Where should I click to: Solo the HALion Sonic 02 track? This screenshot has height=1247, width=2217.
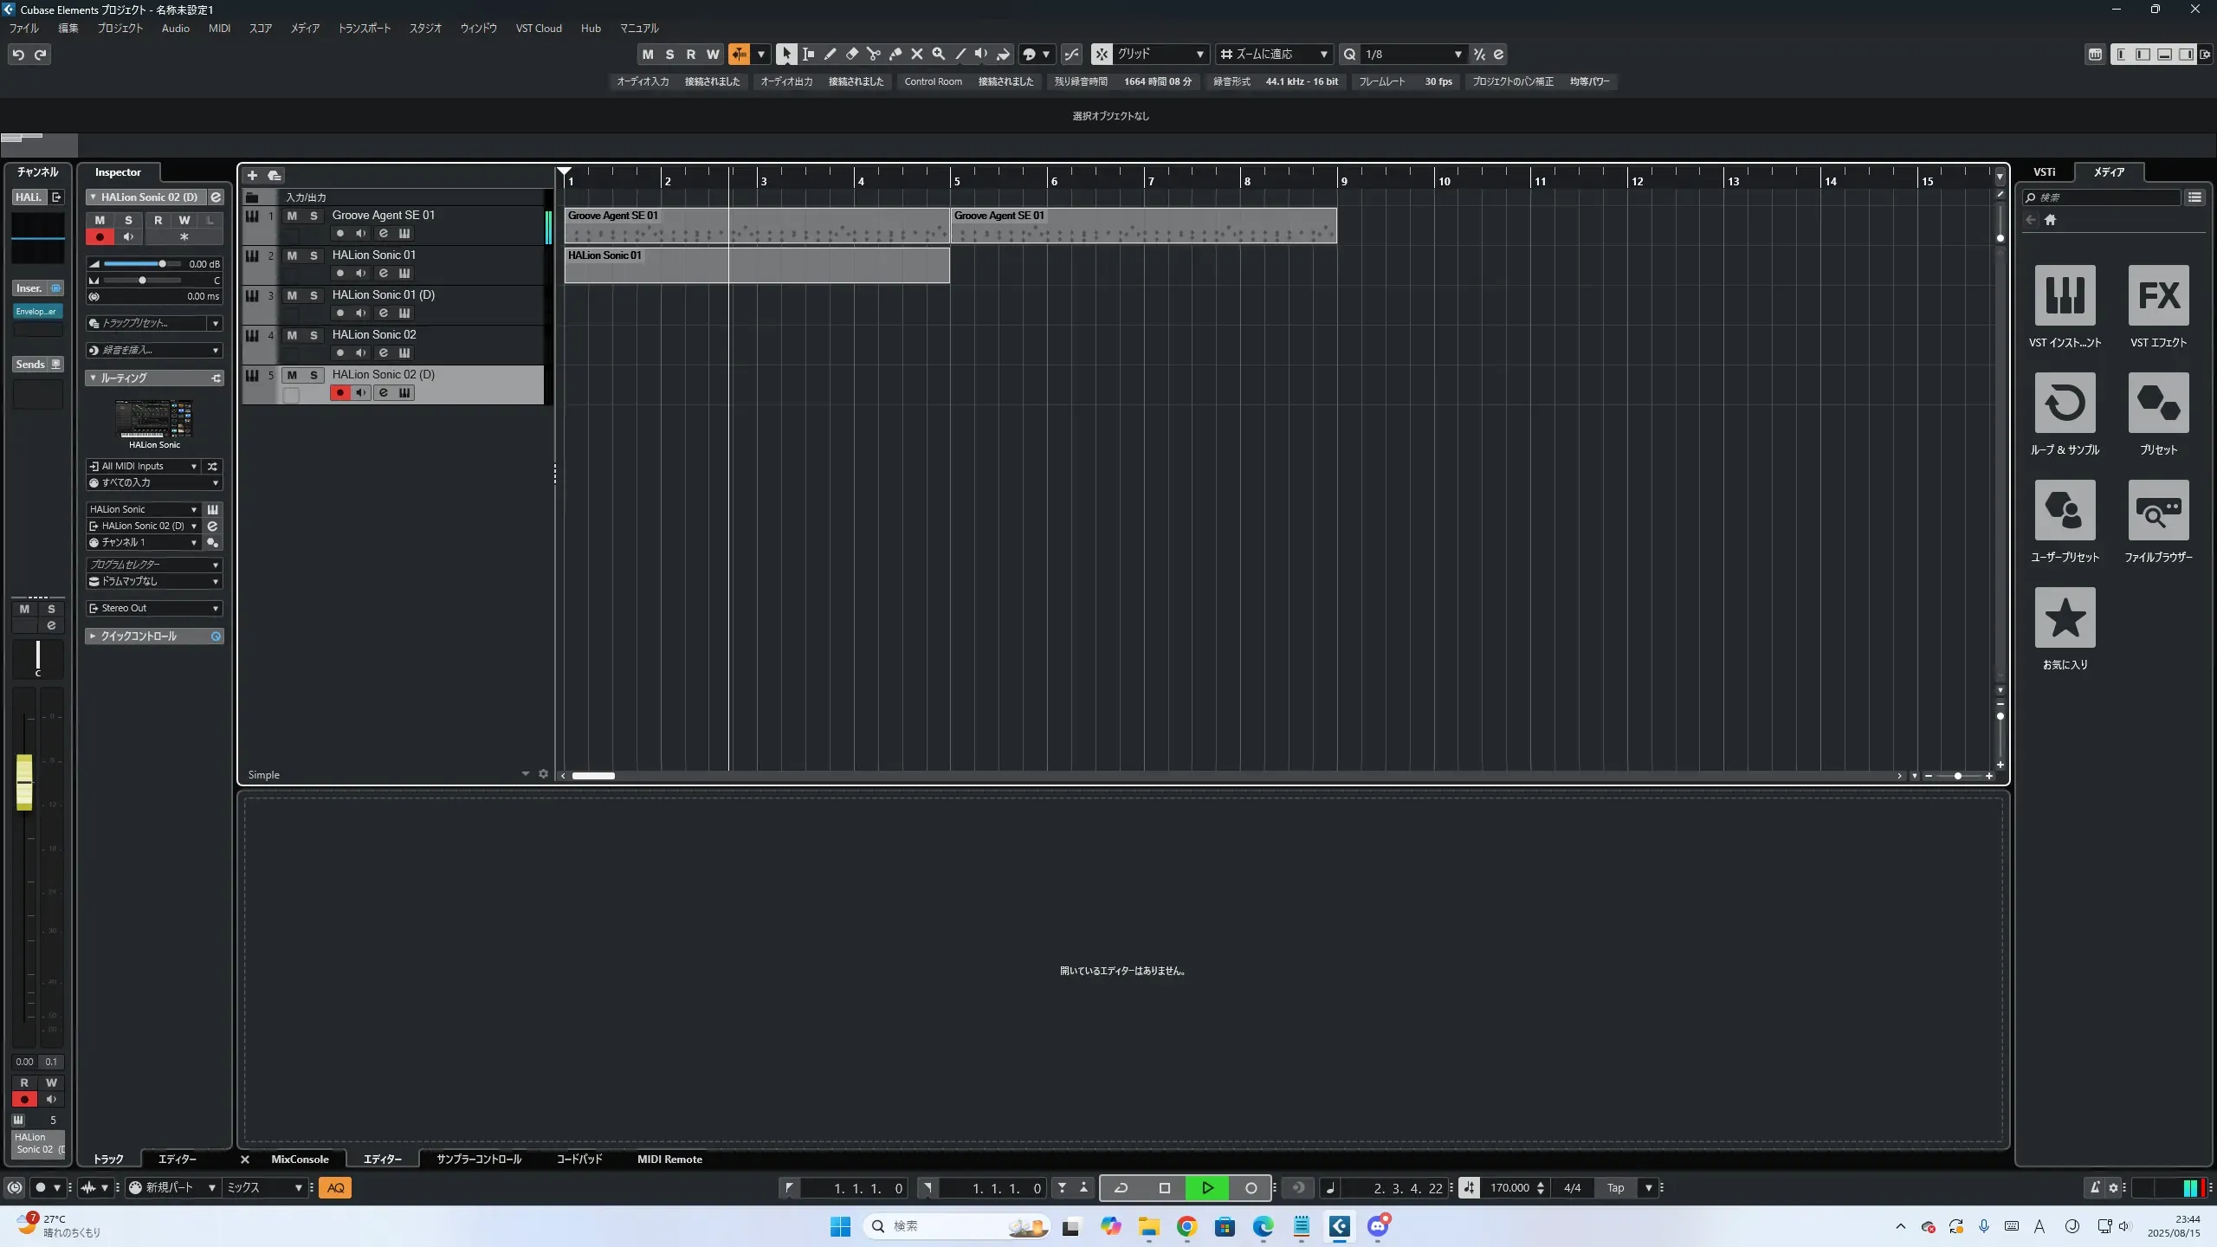coord(313,335)
